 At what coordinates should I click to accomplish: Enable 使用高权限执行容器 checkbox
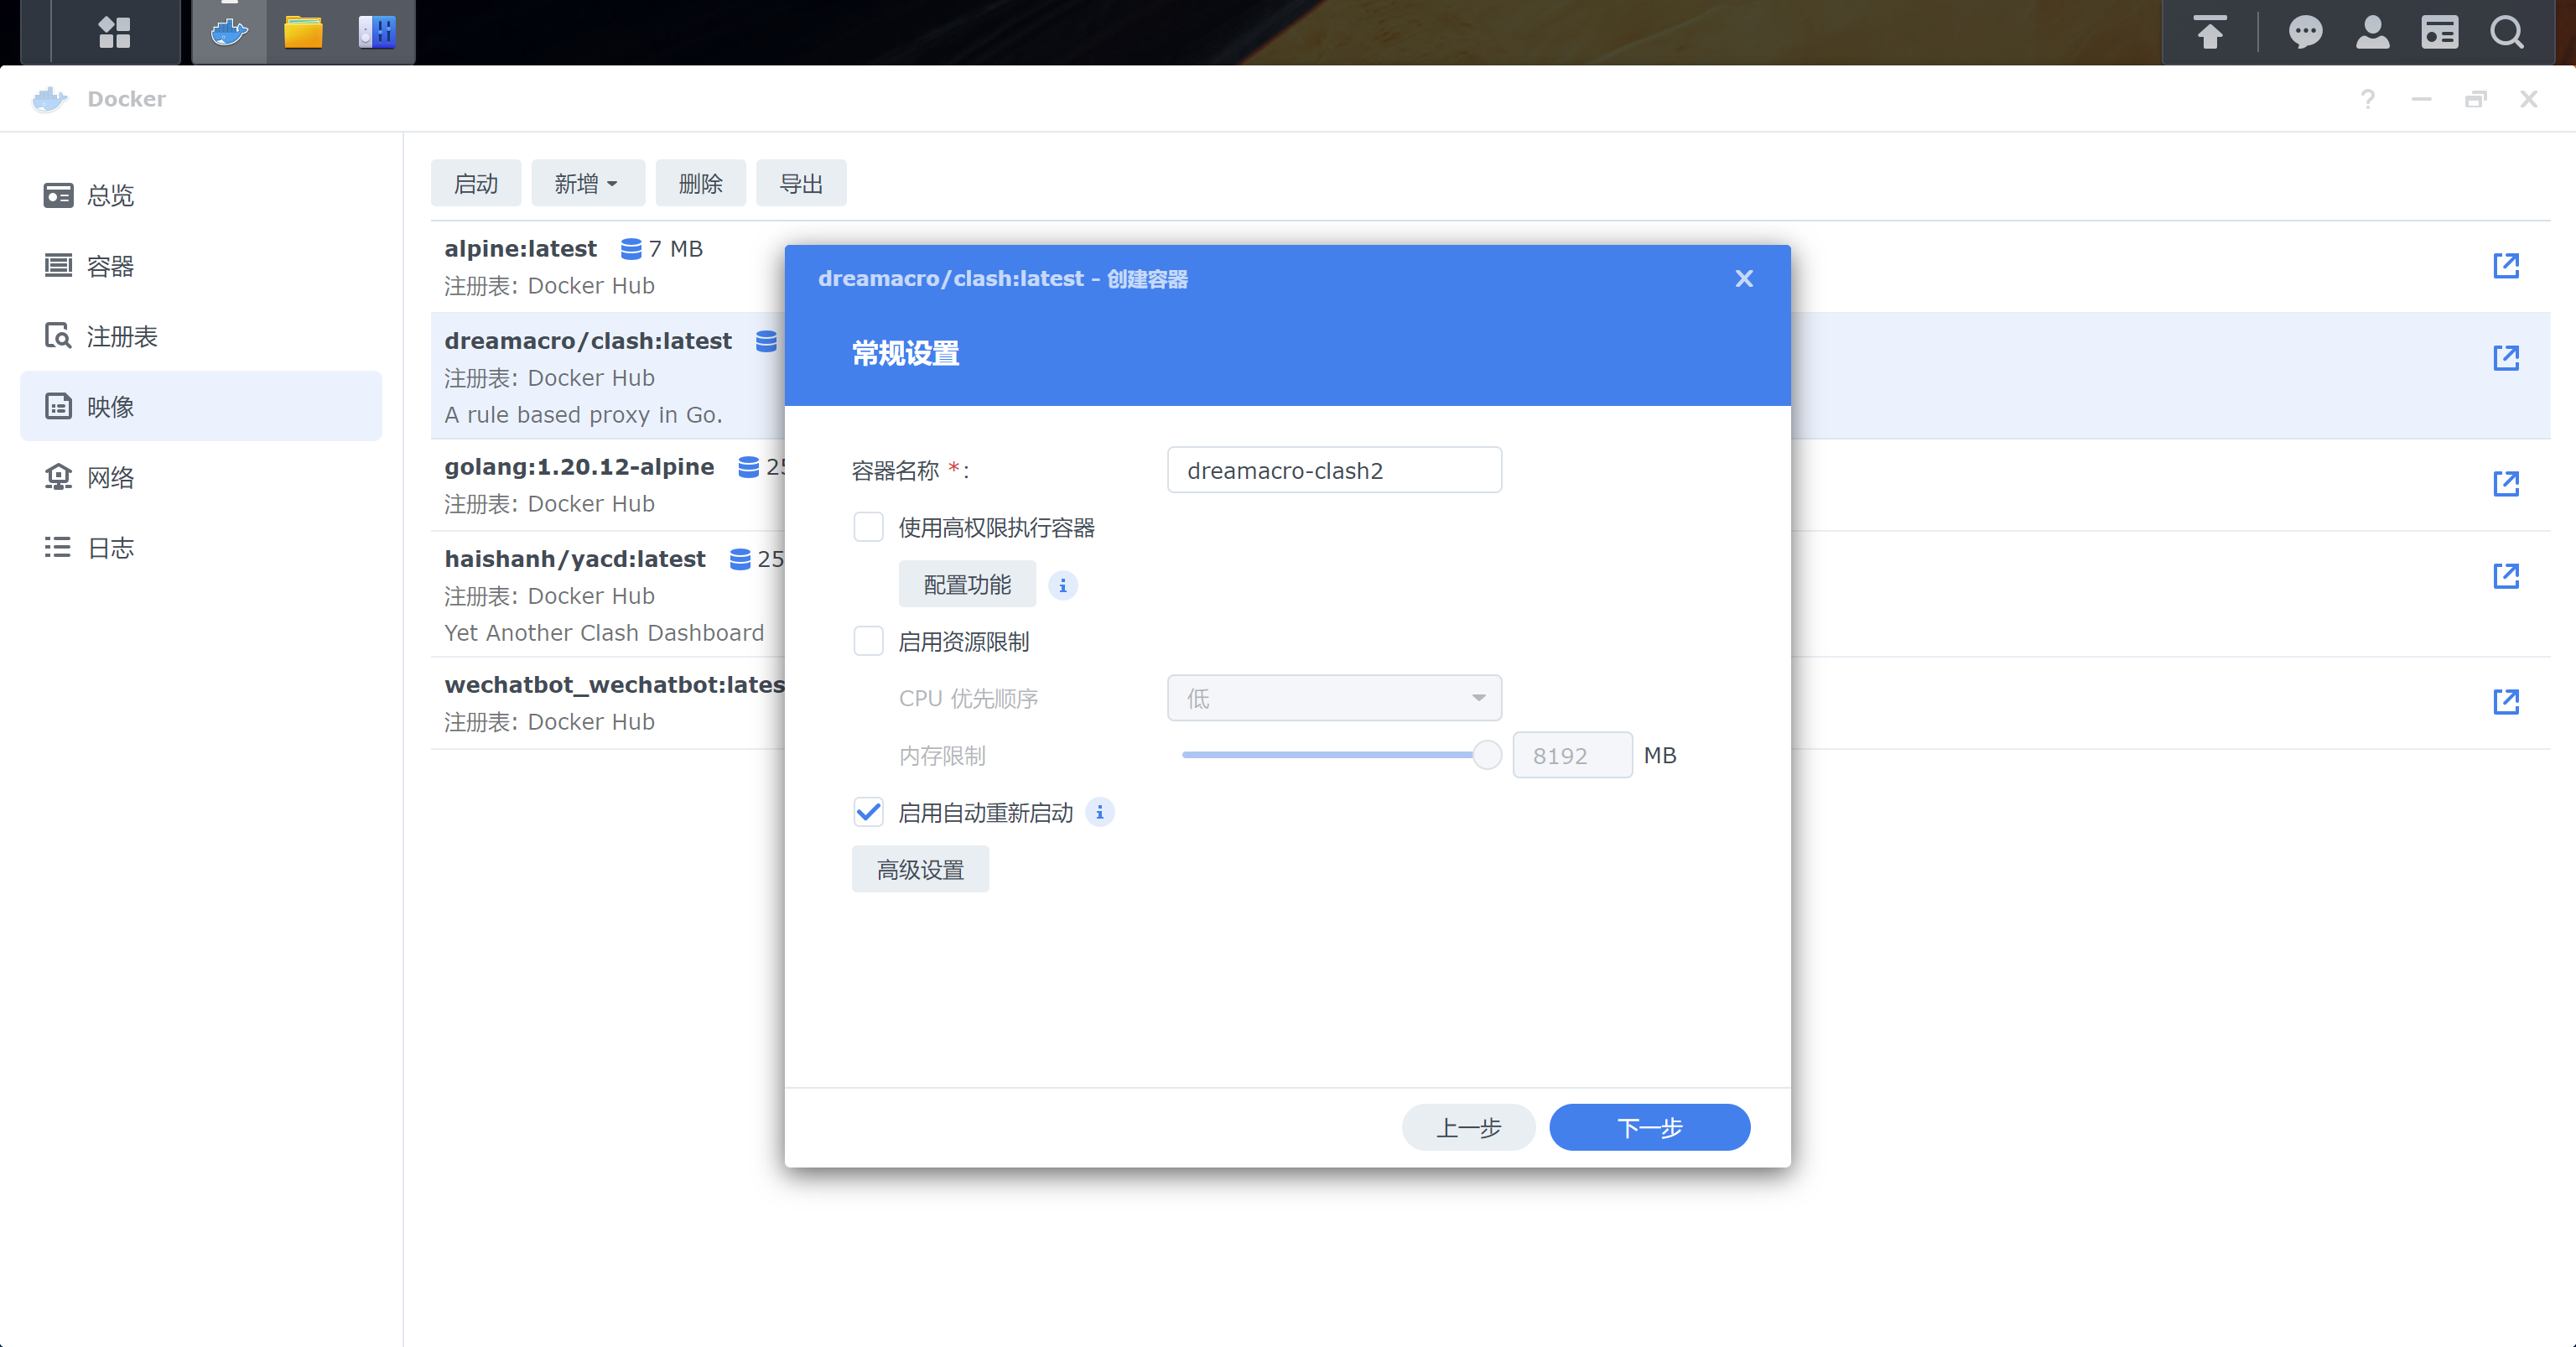868,527
